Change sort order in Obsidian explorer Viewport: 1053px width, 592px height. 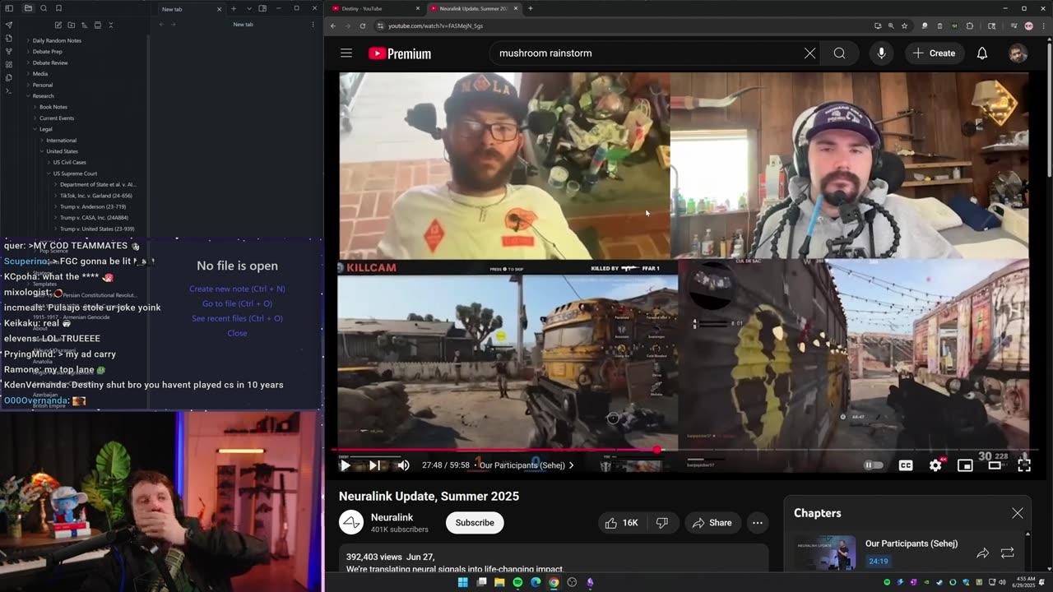pyautogui.click(x=85, y=25)
